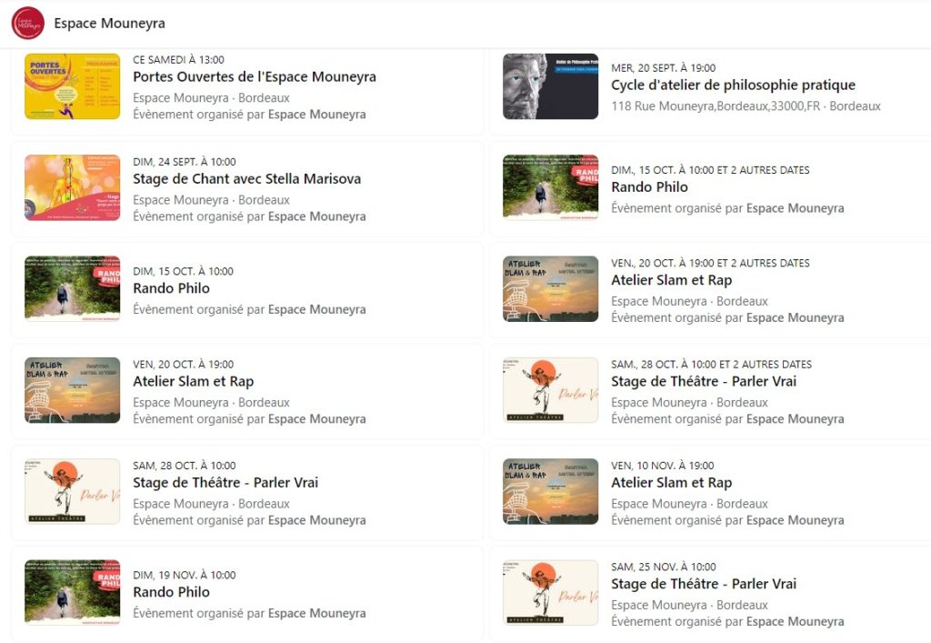
Task: Open the "Portes Ouvertes de l'Espace Mouneyra" event title
Action: (x=255, y=76)
